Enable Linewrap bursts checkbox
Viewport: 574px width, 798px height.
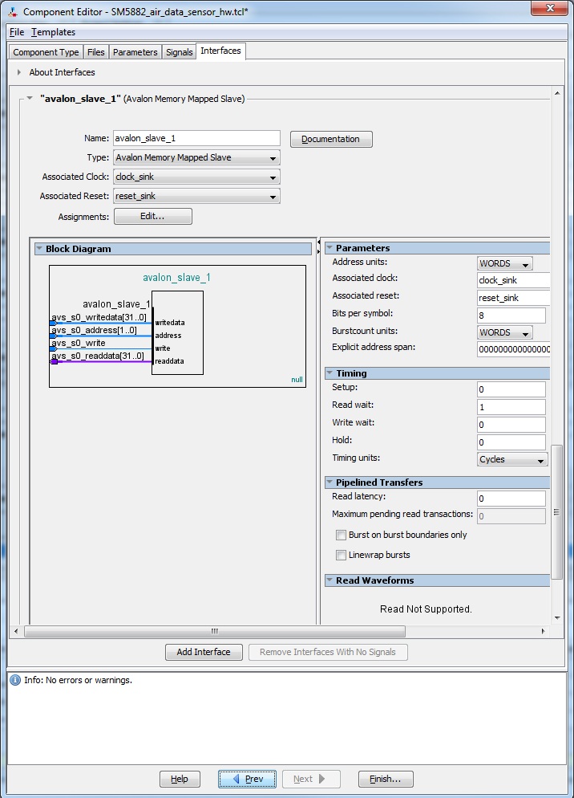(342, 556)
